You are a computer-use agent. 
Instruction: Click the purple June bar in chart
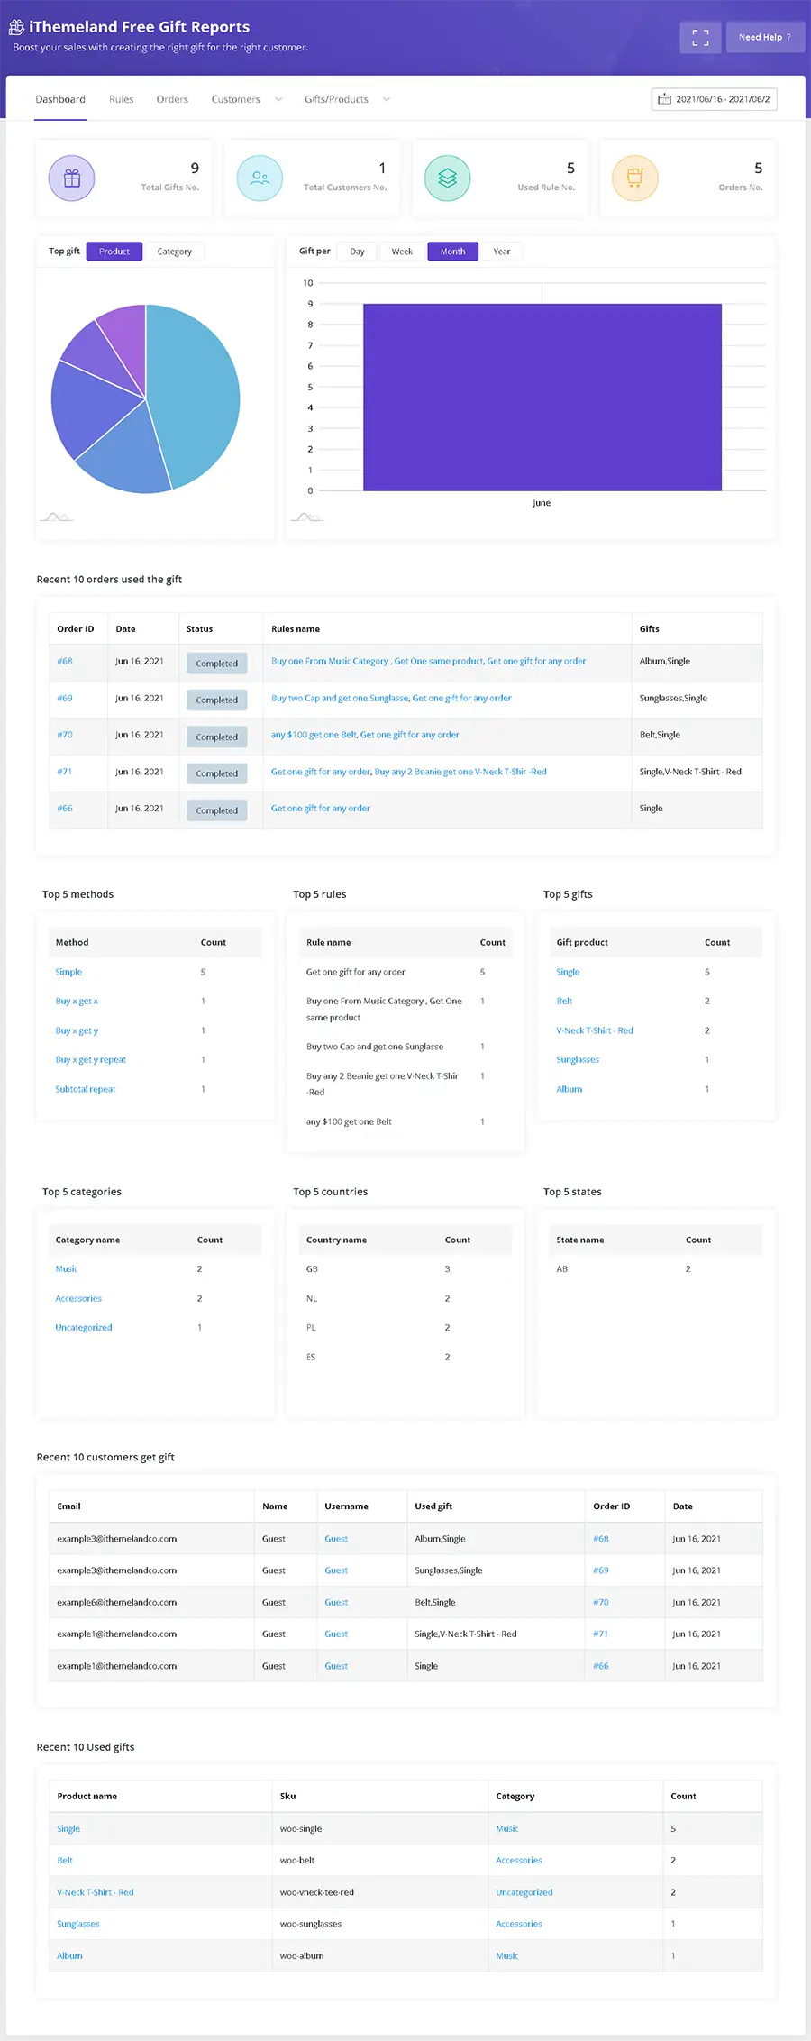[542, 397]
